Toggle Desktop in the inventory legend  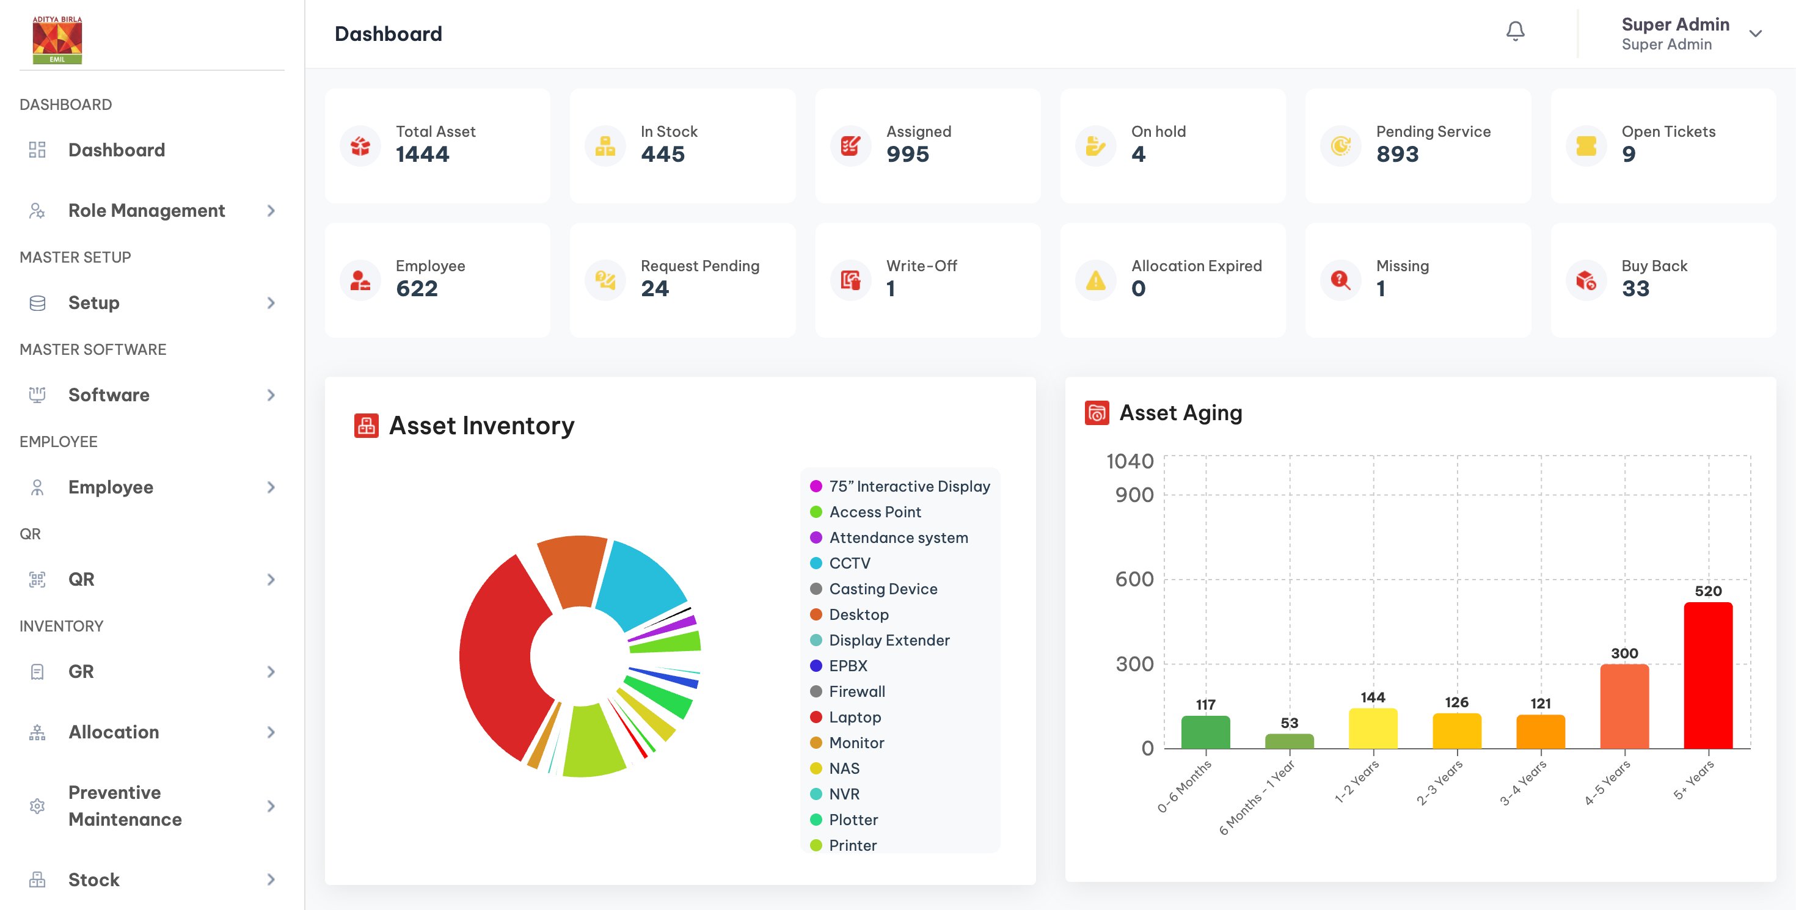click(849, 614)
